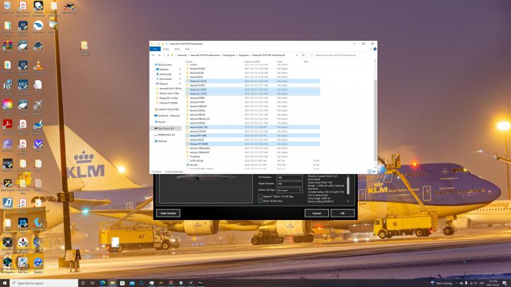Viewport: 511px width, 287px height.
Task: Select the TrueGlass folder row
Action: point(252,156)
